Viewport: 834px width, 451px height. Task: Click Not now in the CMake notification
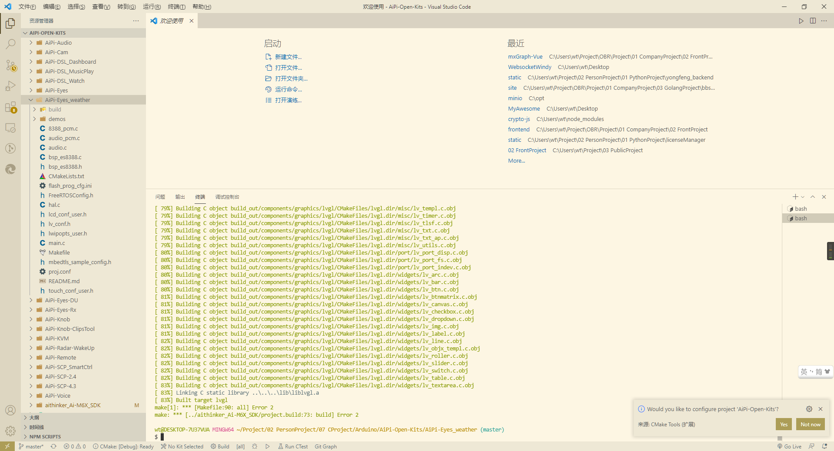pos(811,424)
